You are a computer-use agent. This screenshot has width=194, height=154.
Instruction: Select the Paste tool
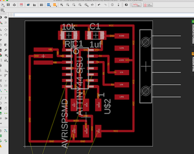6,45
